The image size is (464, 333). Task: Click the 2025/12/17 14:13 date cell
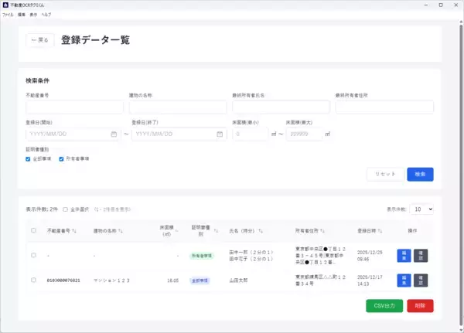tap(370, 280)
